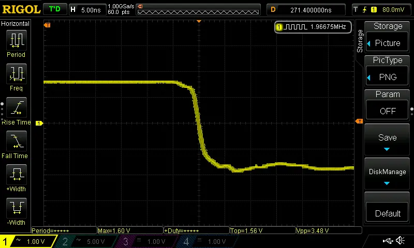Click the Horizontal menu header
Screen dimensions: 414x248
pos(16,24)
